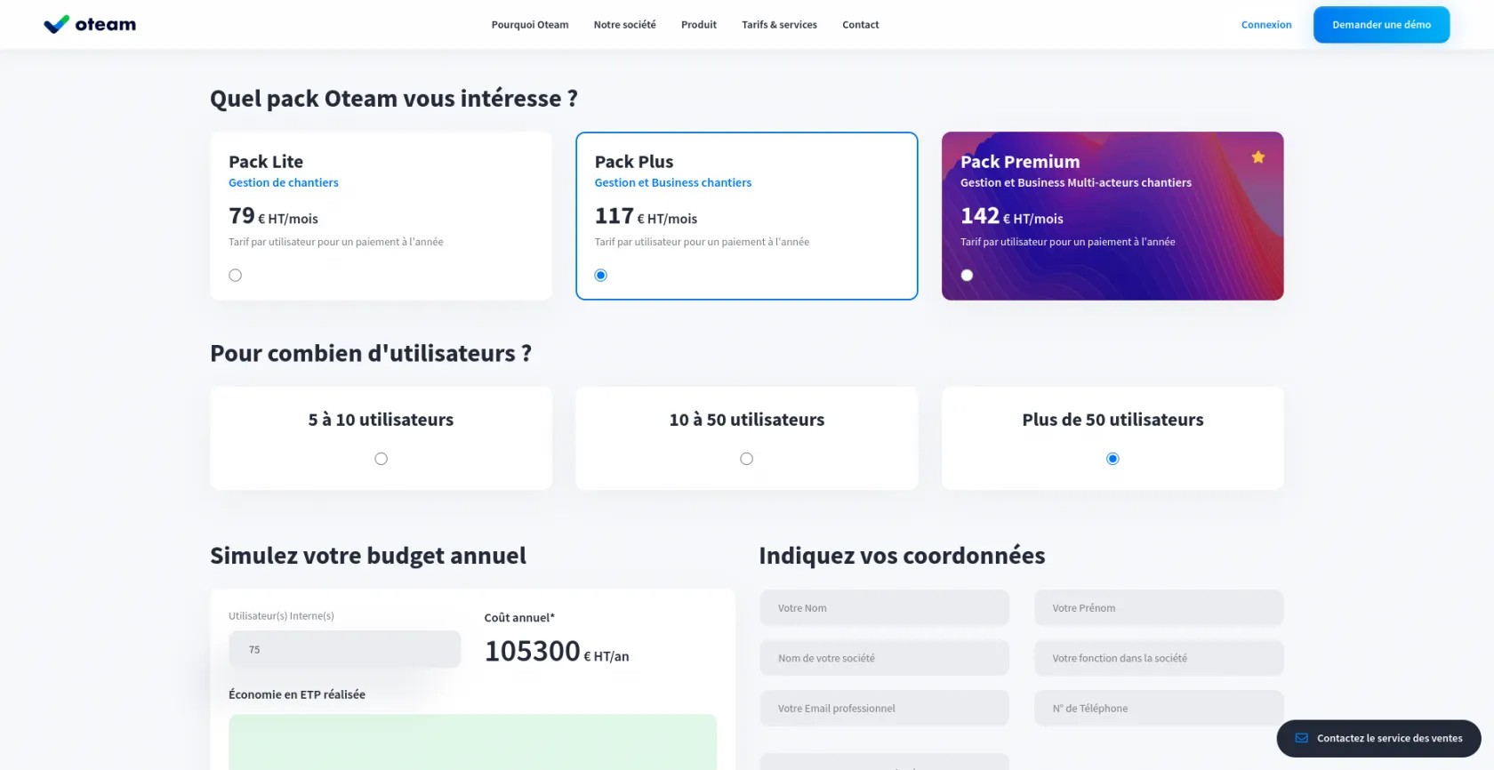Image resolution: width=1494 pixels, height=770 pixels.
Task: Choose the Pack Plus radio option
Action: [x=601, y=276]
